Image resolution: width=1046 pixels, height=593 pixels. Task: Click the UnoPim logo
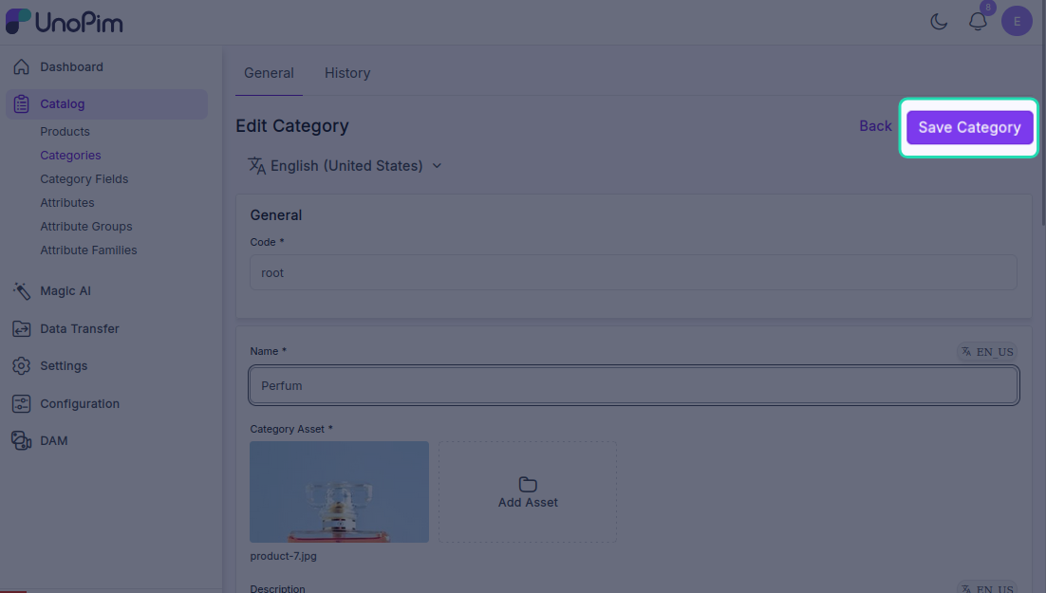(64, 22)
